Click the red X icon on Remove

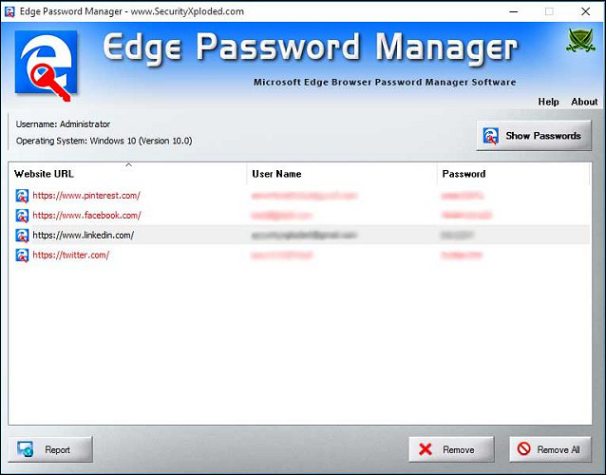[x=426, y=449]
